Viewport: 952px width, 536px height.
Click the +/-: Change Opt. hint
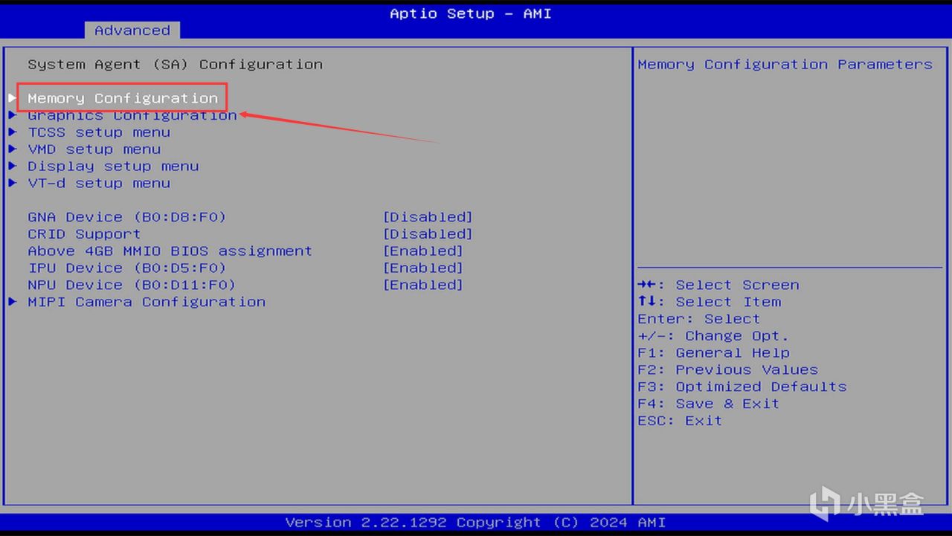(713, 337)
